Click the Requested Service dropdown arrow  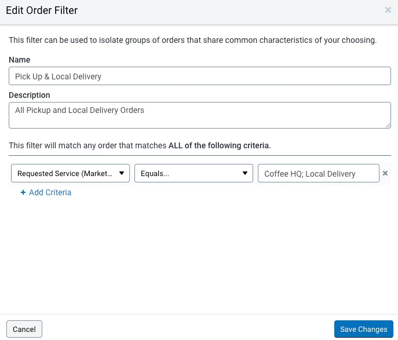click(x=122, y=173)
